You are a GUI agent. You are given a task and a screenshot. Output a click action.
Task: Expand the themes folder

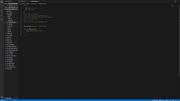point(9,28)
